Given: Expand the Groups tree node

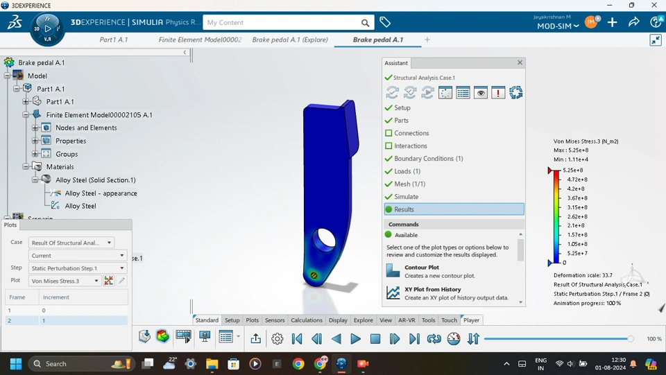Looking at the screenshot, I should (x=35, y=154).
